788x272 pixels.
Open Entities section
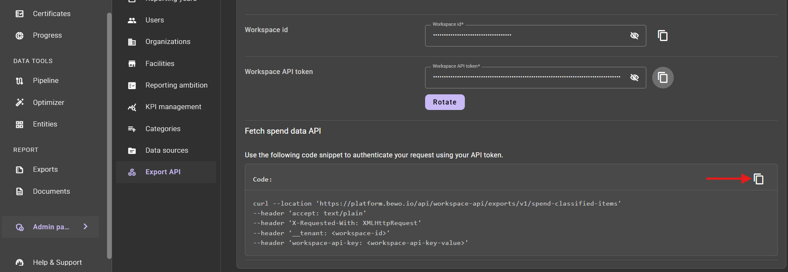point(45,124)
